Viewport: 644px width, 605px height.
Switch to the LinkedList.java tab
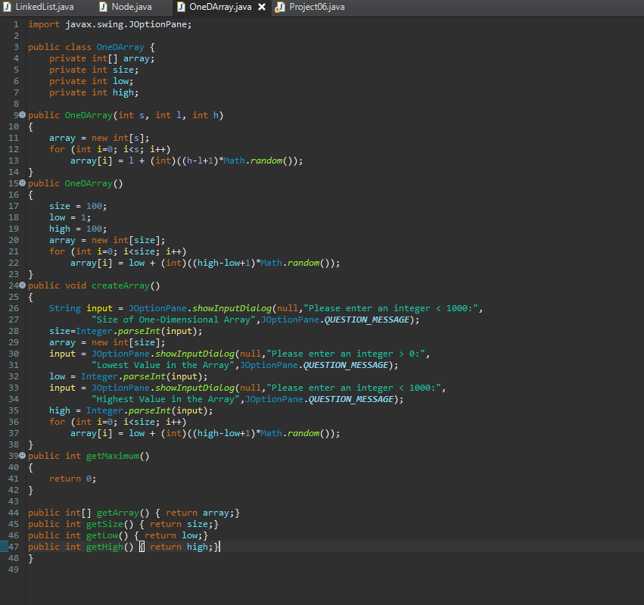click(x=44, y=7)
